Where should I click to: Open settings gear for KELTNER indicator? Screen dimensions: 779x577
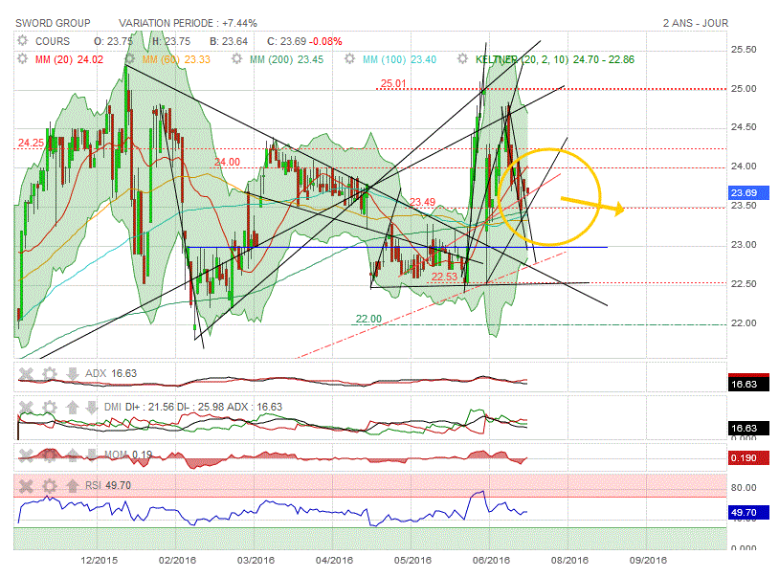(462, 59)
